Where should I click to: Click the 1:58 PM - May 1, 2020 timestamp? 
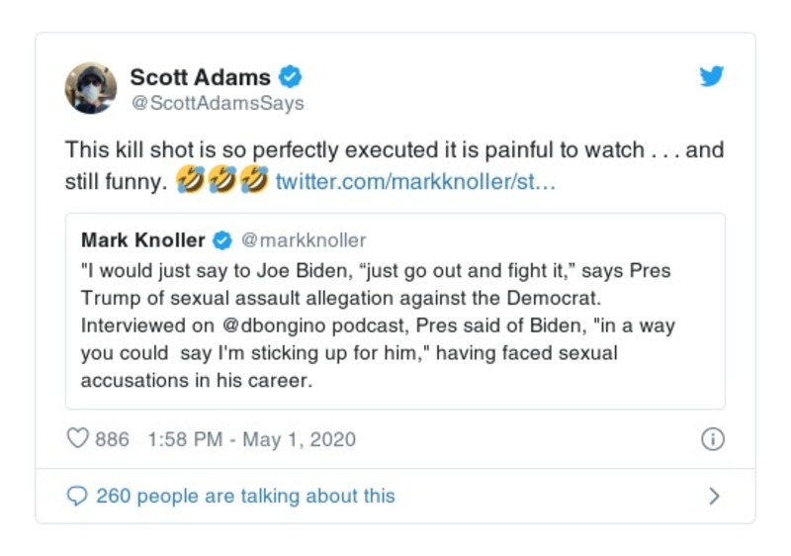(x=251, y=439)
